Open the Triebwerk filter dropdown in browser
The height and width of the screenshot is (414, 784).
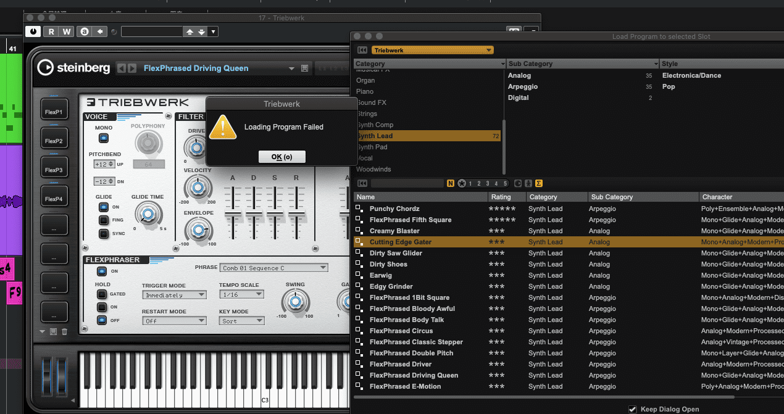(x=432, y=50)
